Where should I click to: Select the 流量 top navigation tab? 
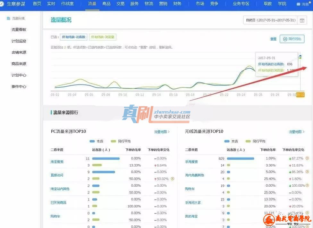92,4
